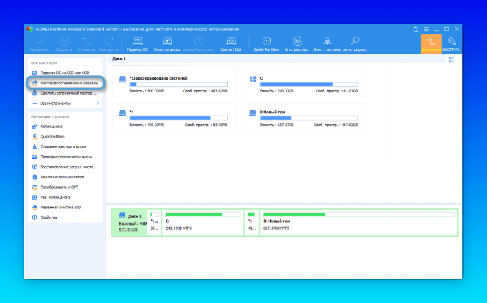
Task: Expand Все инструменты chevron arrow
Action: pos(98,103)
